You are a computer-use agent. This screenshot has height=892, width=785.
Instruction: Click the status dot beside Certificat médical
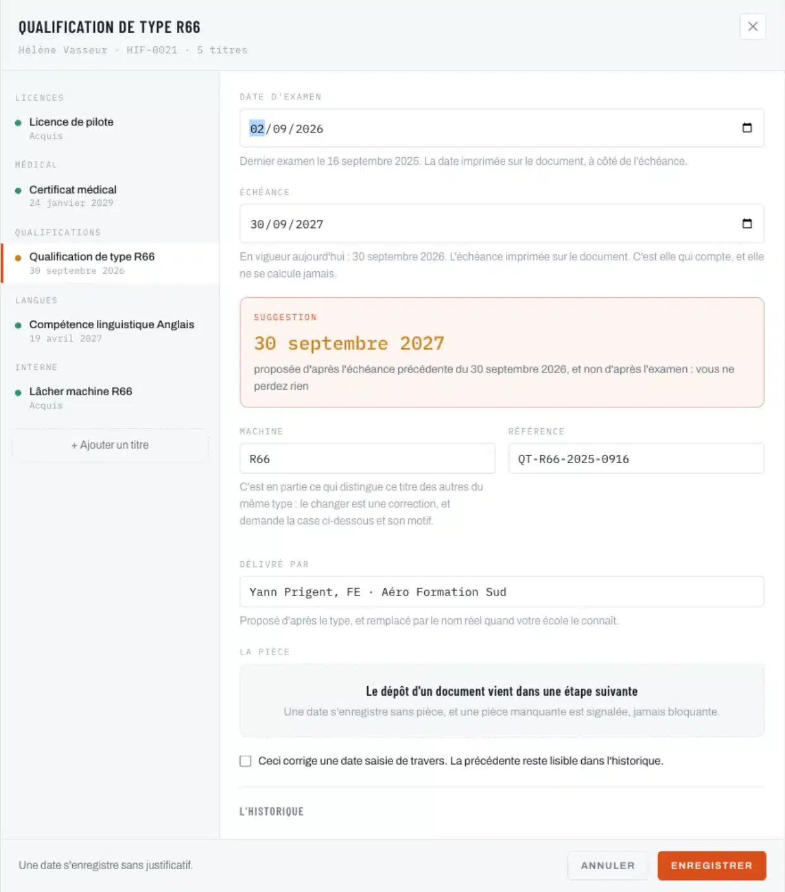point(18,190)
